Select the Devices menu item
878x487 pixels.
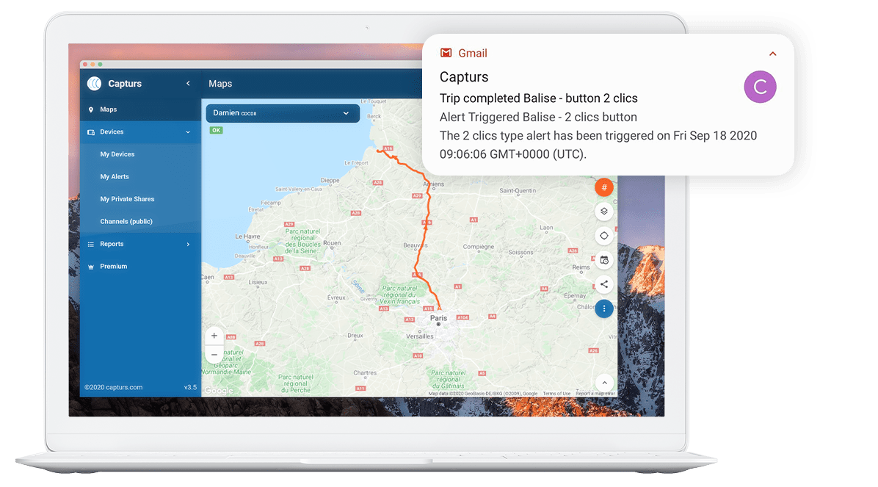140,131
